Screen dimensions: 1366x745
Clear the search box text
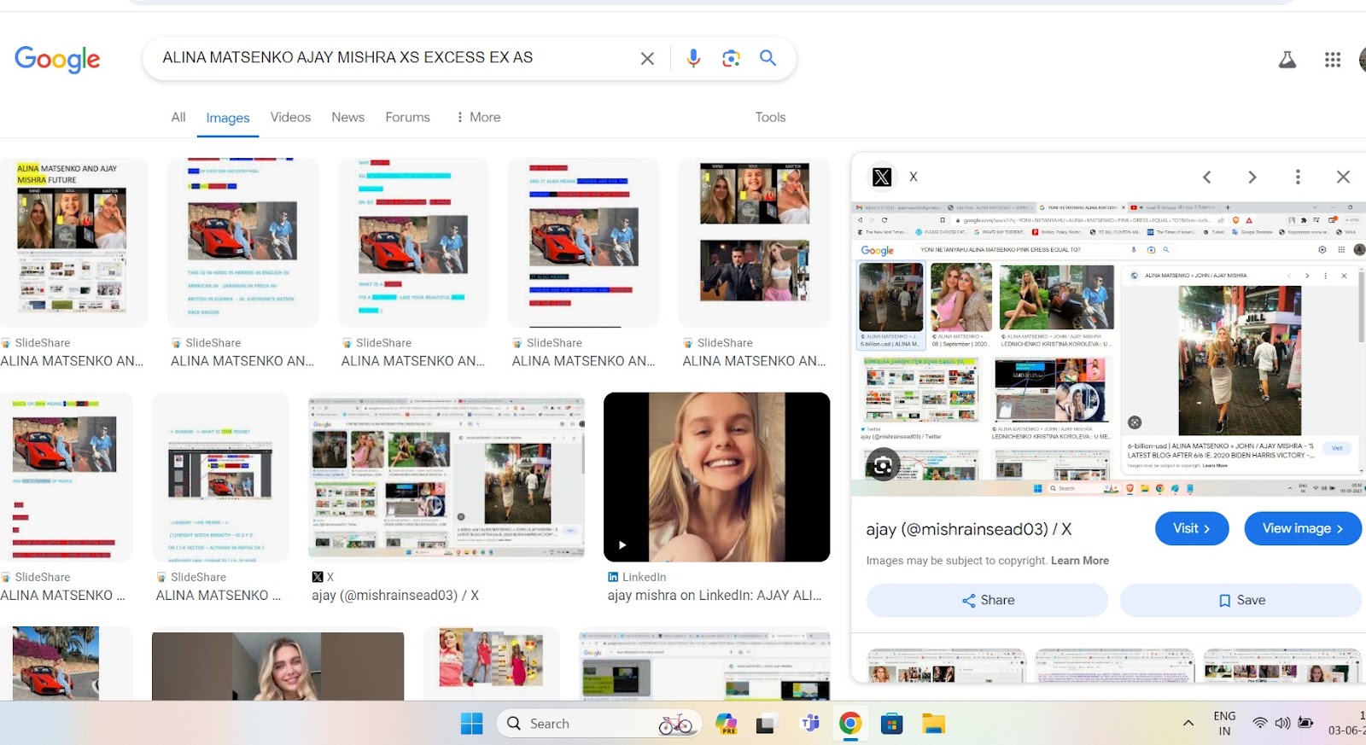pyautogui.click(x=647, y=58)
